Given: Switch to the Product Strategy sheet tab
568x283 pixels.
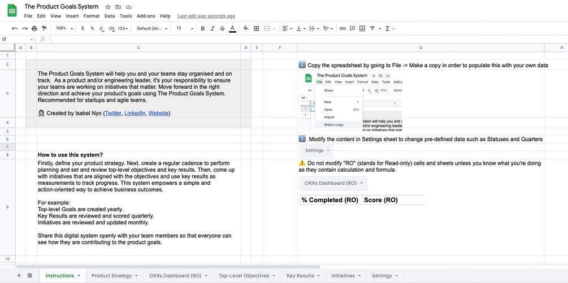Looking at the screenshot, I should (115, 276).
